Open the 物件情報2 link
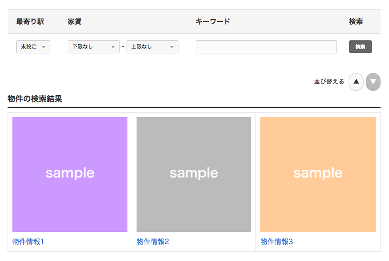 click(153, 241)
